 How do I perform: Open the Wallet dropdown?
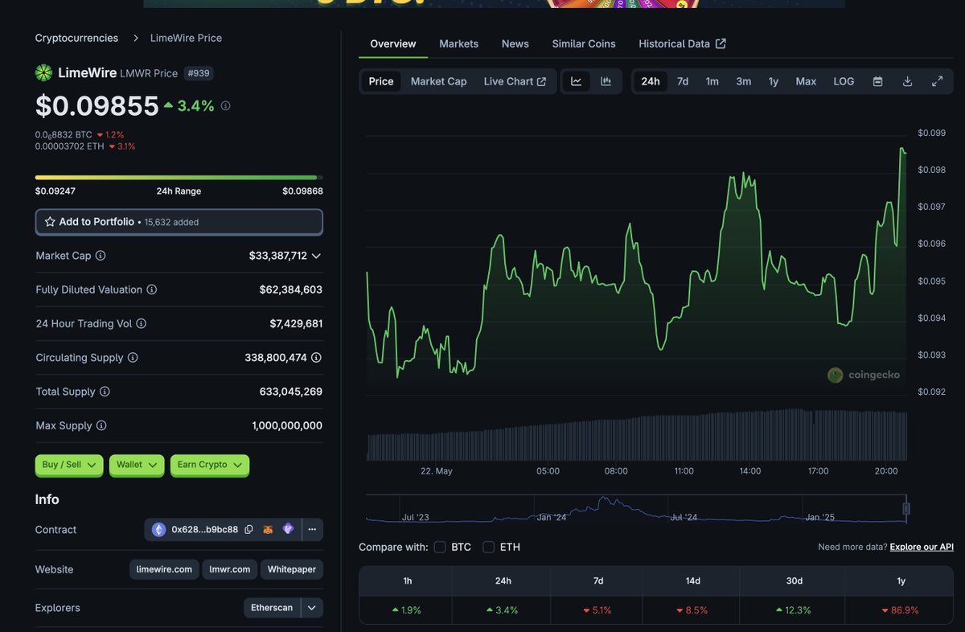[137, 465]
